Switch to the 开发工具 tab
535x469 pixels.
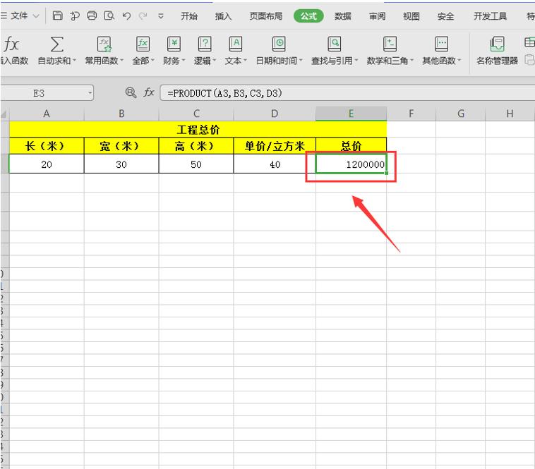490,16
